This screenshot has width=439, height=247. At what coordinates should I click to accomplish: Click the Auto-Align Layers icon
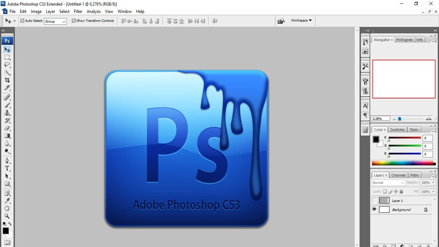tap(215, 21)
